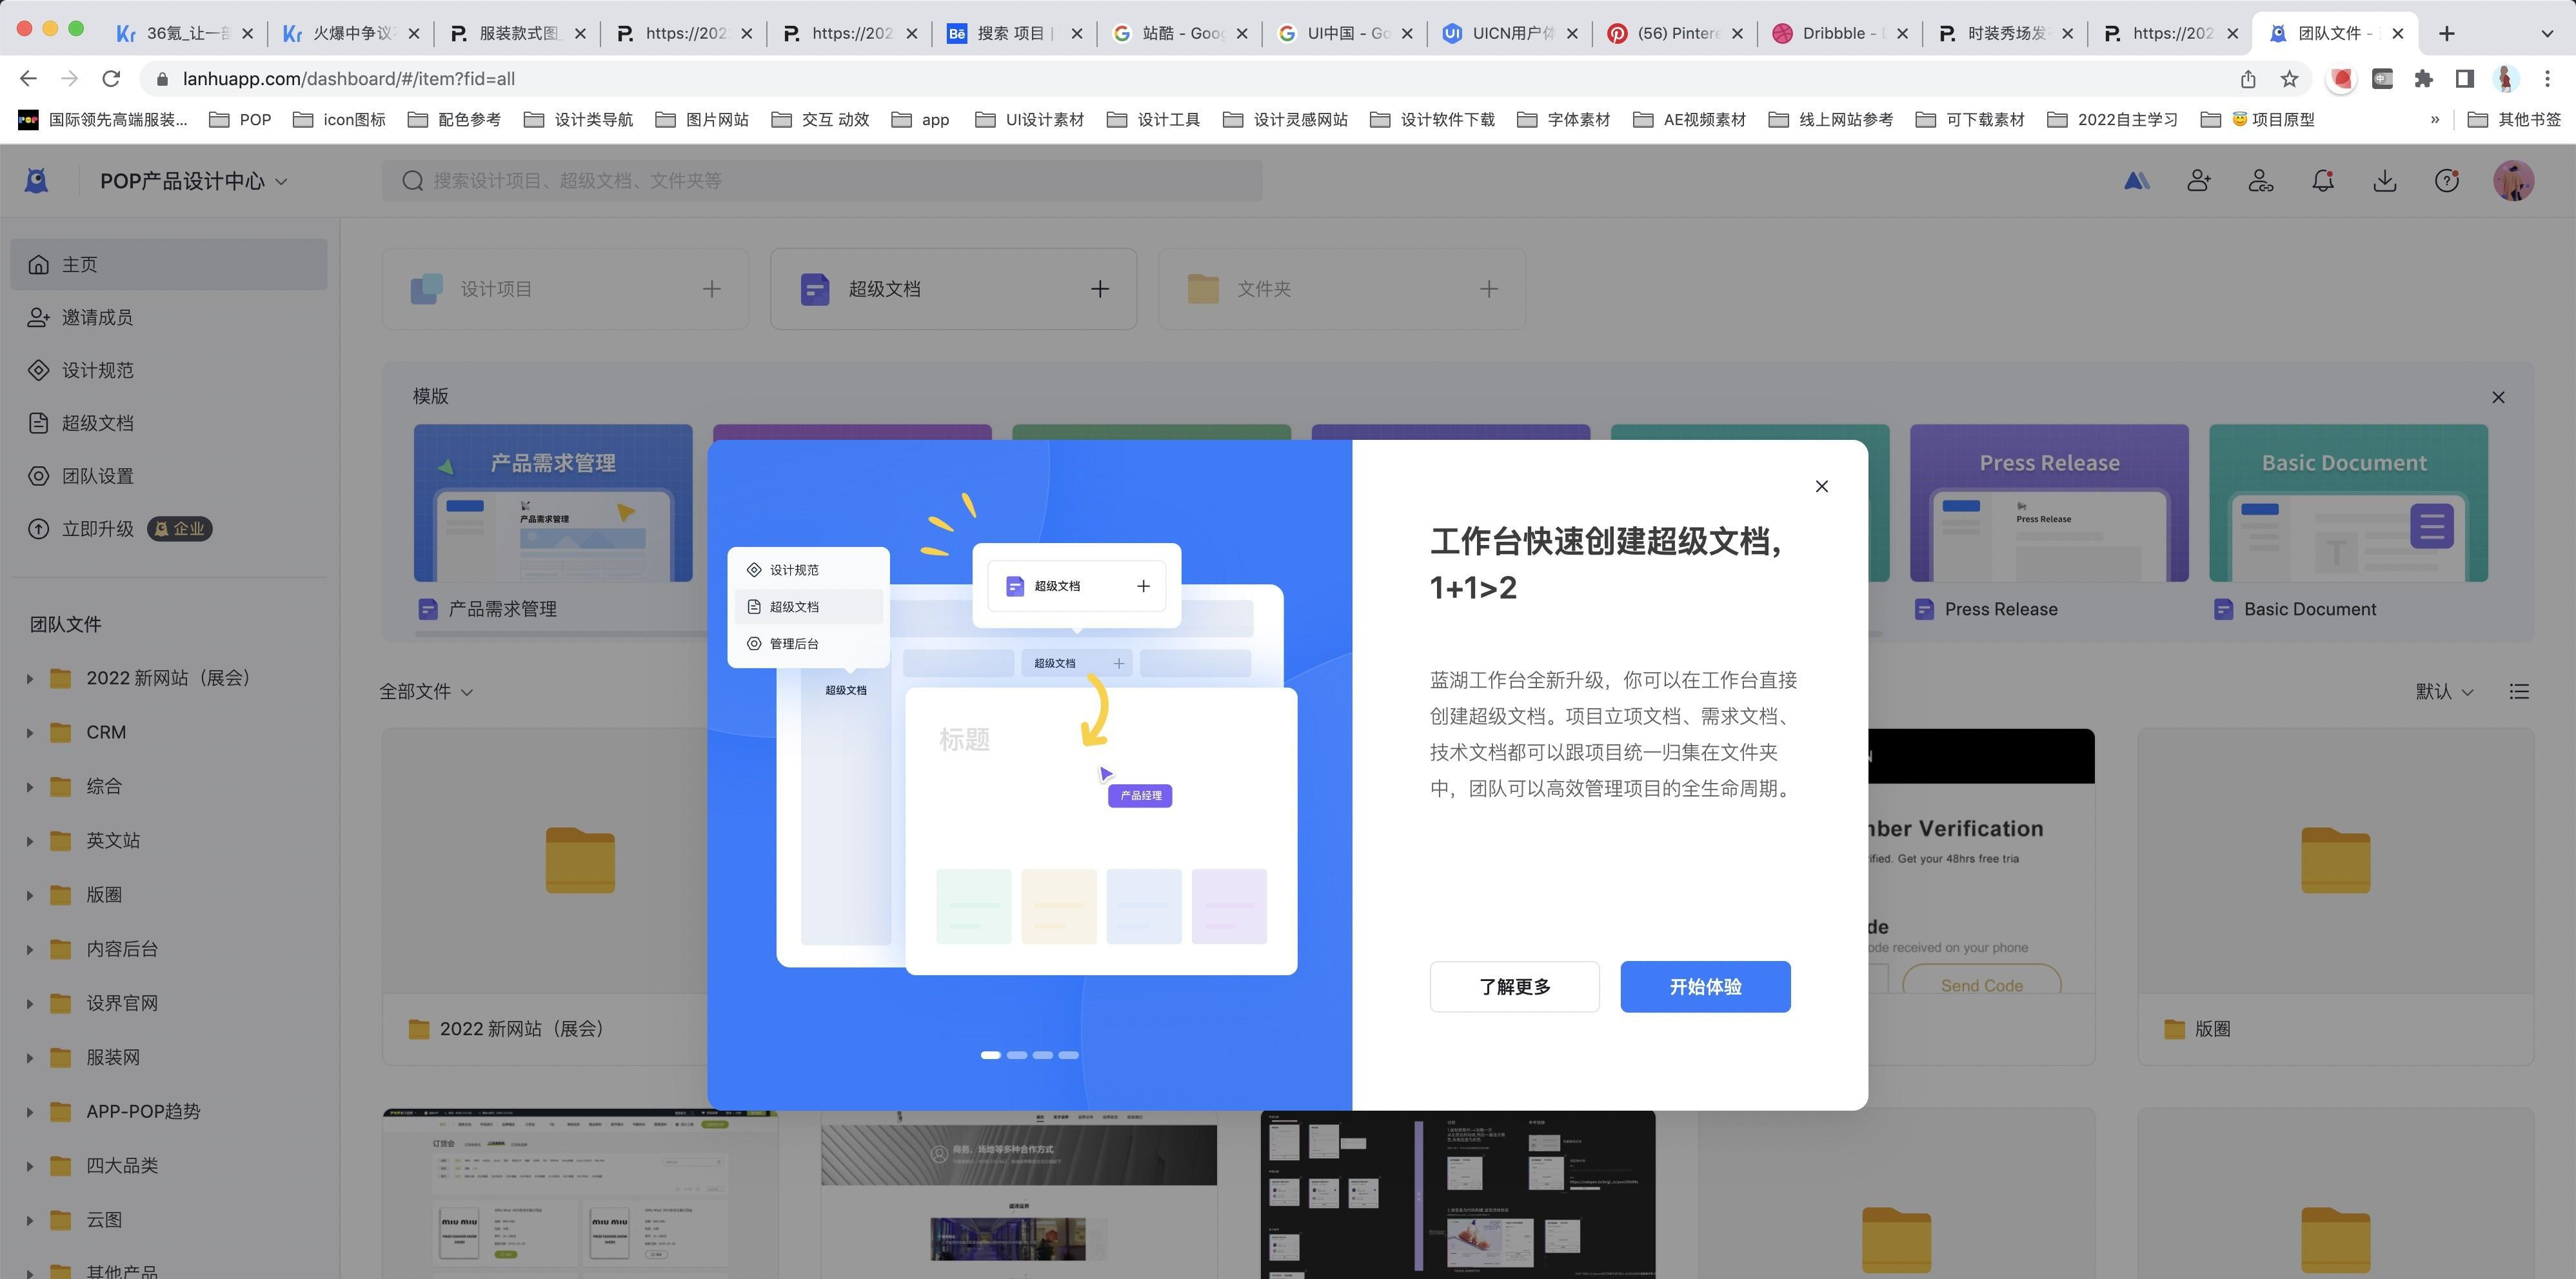The height and width of the screenshot is (1279, 2576).
Task: Click the 了解更多 button
Action: pos(1514,986)
